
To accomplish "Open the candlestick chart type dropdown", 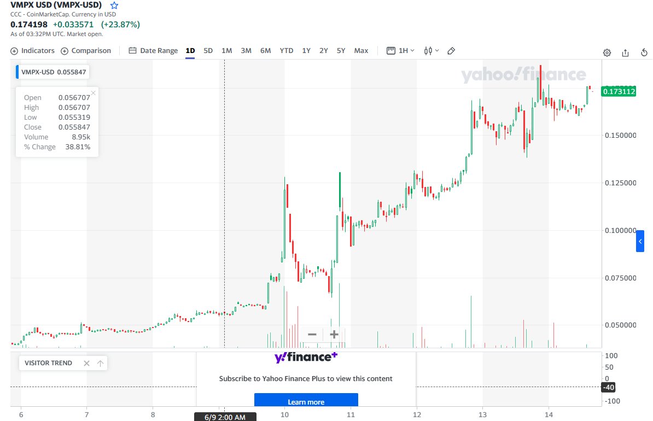I will (x=432, y=51).
